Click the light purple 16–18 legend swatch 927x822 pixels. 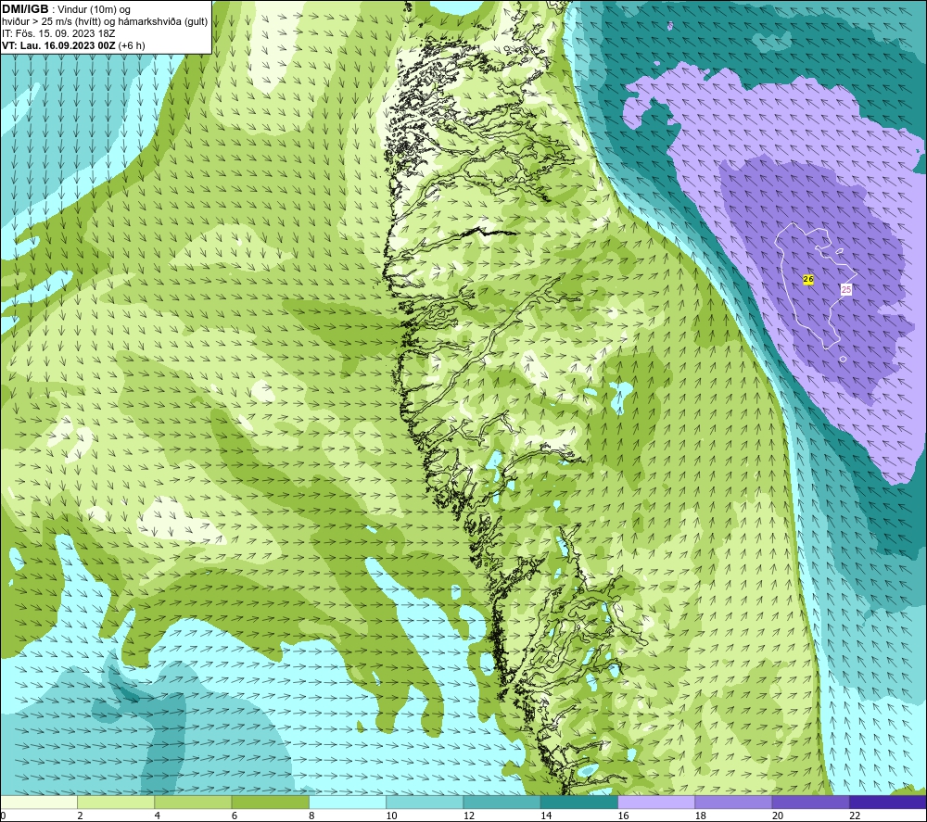(x=656, y=803)
